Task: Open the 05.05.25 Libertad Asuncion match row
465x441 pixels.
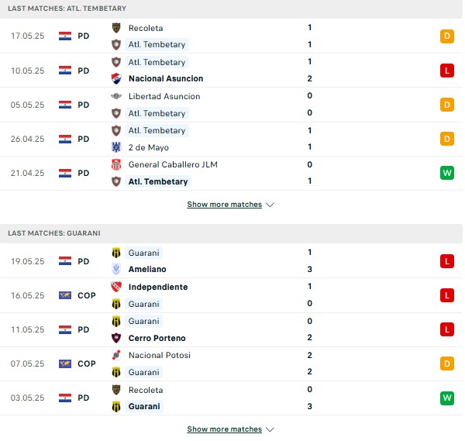Action: pos(231,105)
